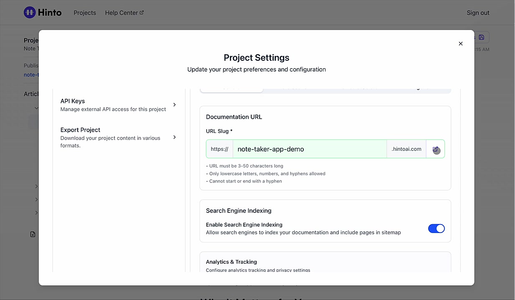This screenshot has height=300, width=515.
Task: Expand the API Keys chevron arrow
Action: click(174, 105)
